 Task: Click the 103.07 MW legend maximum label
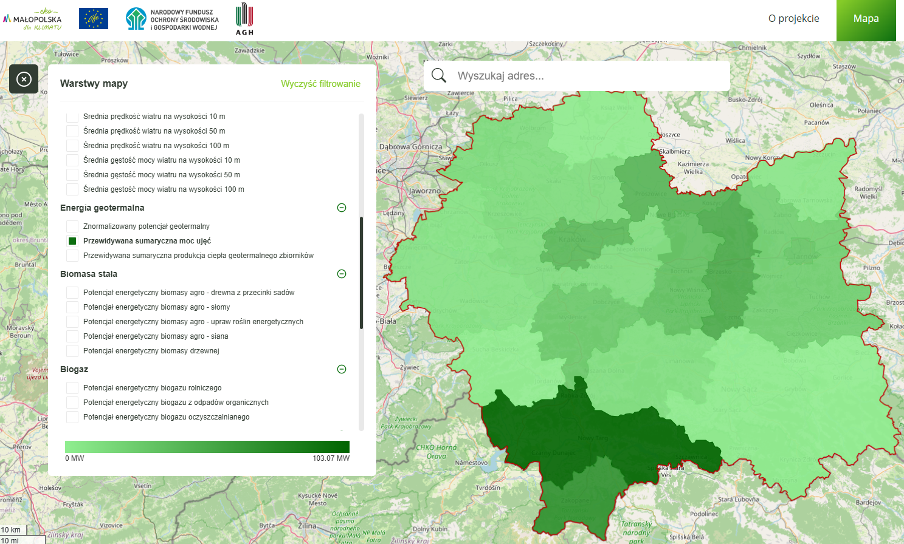(331, 458)
